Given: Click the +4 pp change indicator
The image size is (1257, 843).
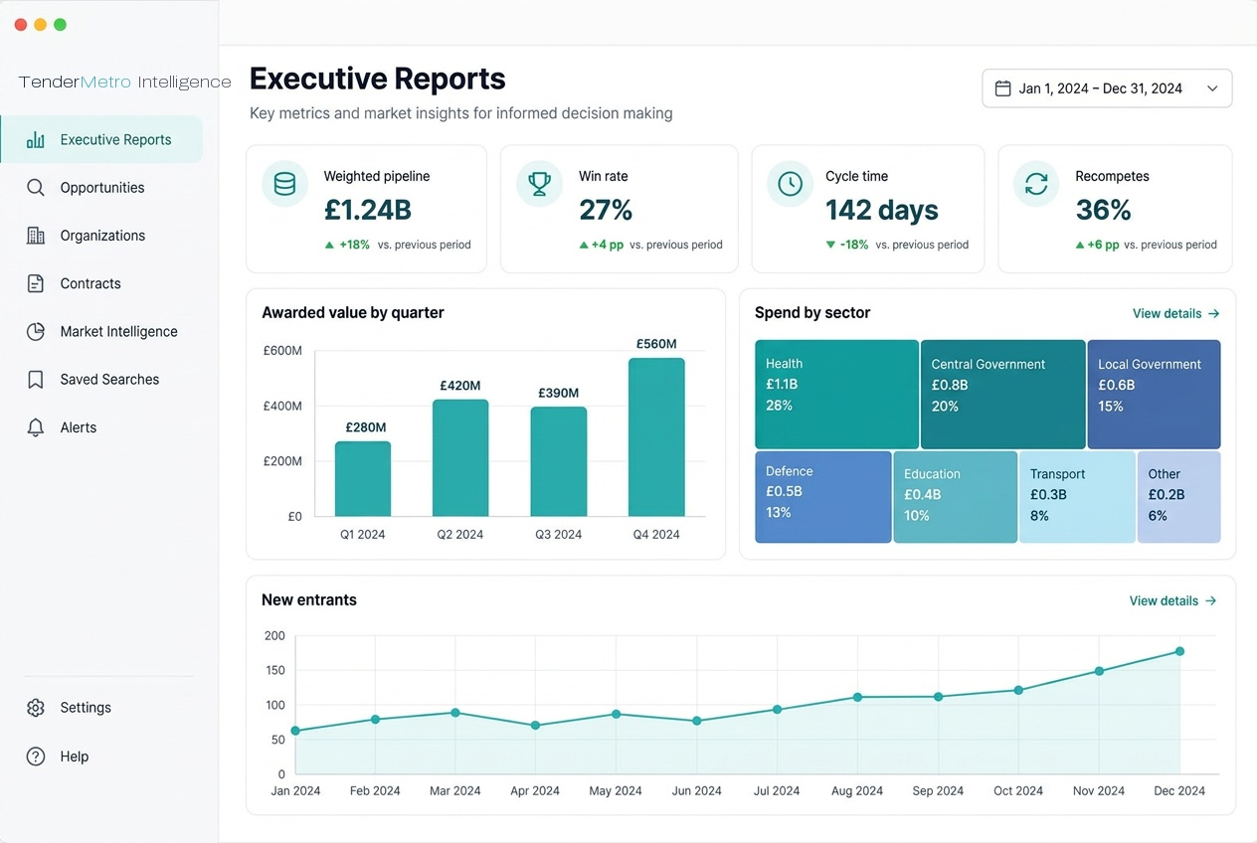Looking at the screenshot, I should [602, 245].
